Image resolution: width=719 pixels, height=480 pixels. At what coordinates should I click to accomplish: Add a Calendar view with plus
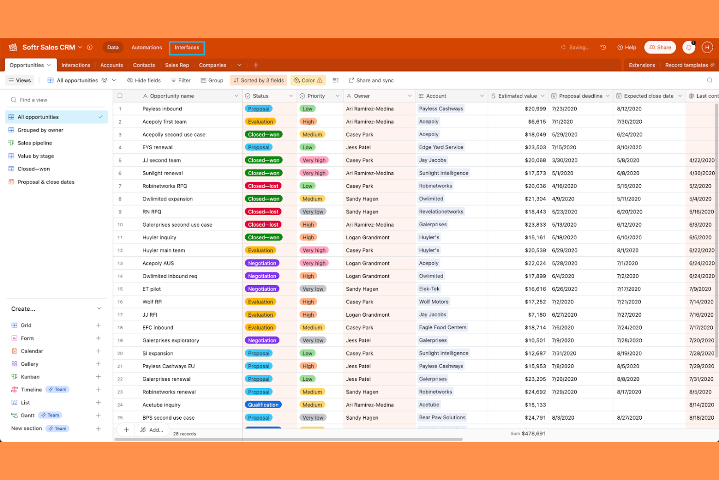[x=98, y=351]
